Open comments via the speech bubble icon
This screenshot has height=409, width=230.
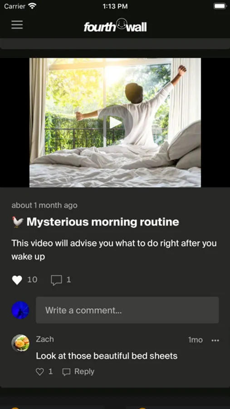coord(56,280)
